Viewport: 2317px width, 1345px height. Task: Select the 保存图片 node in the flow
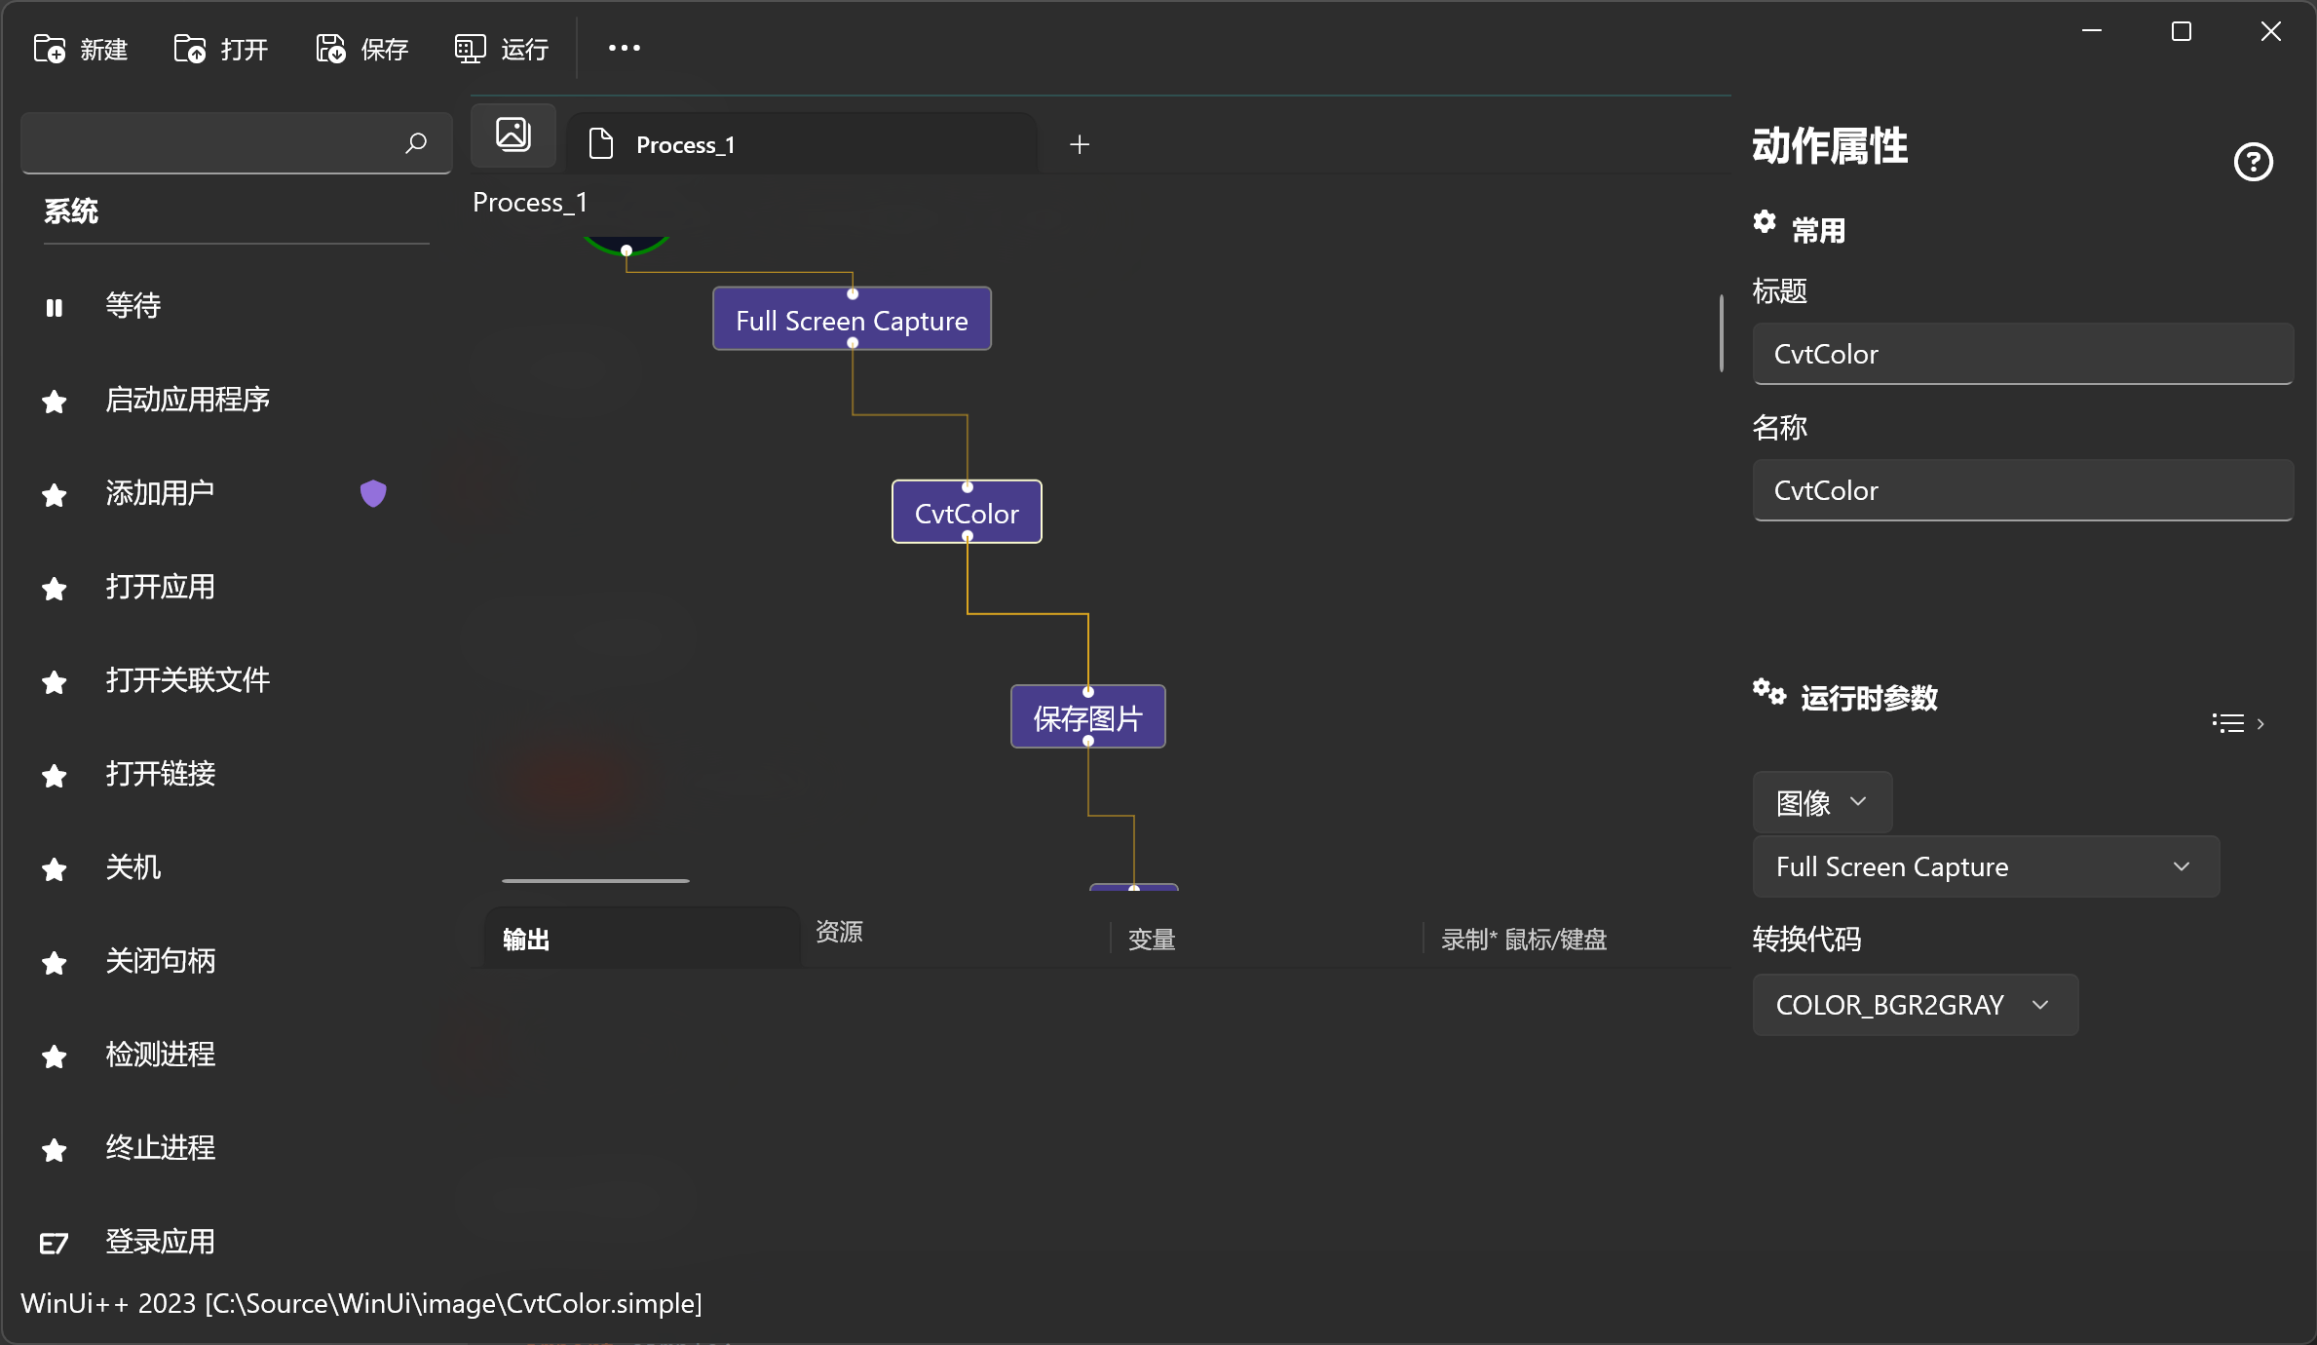(x=1087, y=718)
